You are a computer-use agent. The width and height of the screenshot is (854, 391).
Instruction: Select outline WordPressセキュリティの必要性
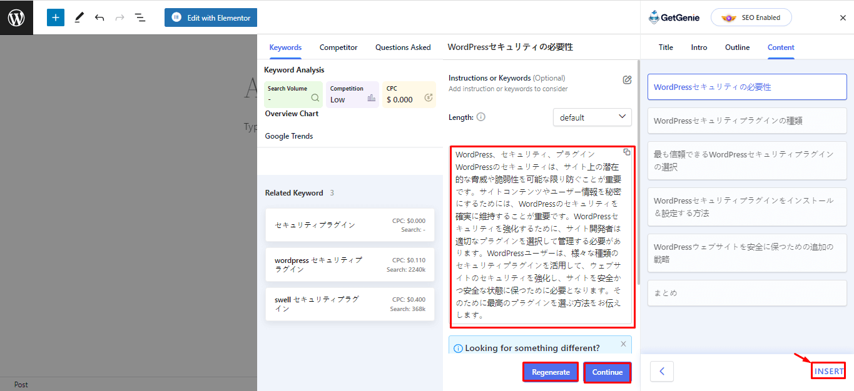click(x=747, y=87)
